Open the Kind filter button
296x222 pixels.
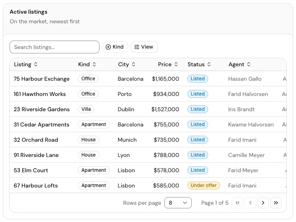(115, 47)
